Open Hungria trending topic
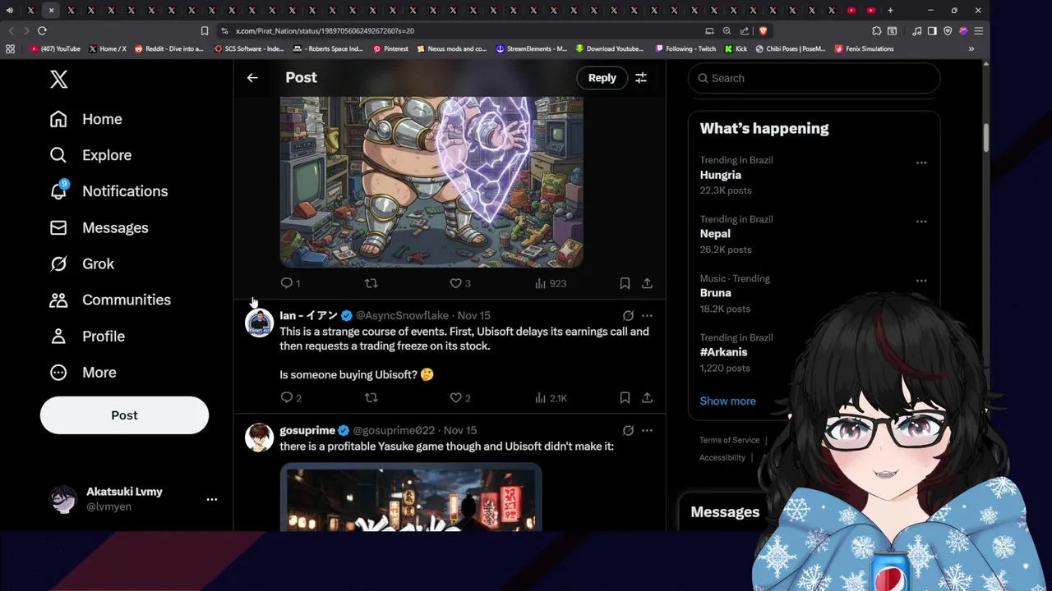 click(x=720, y=175)
